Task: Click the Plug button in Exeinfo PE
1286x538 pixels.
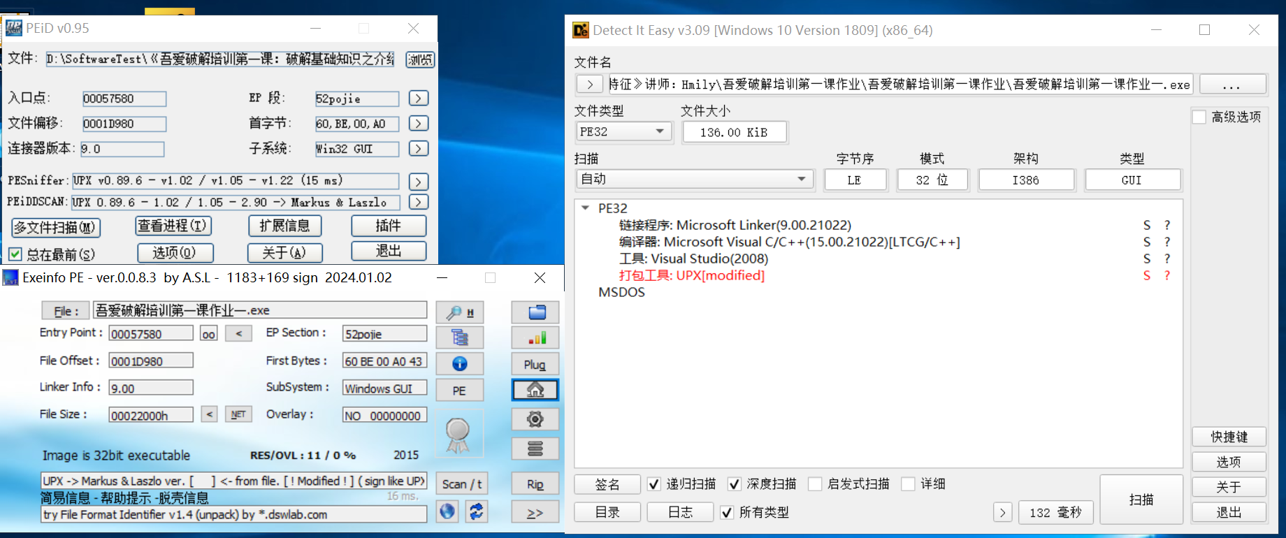Action: tap(535, 363)
